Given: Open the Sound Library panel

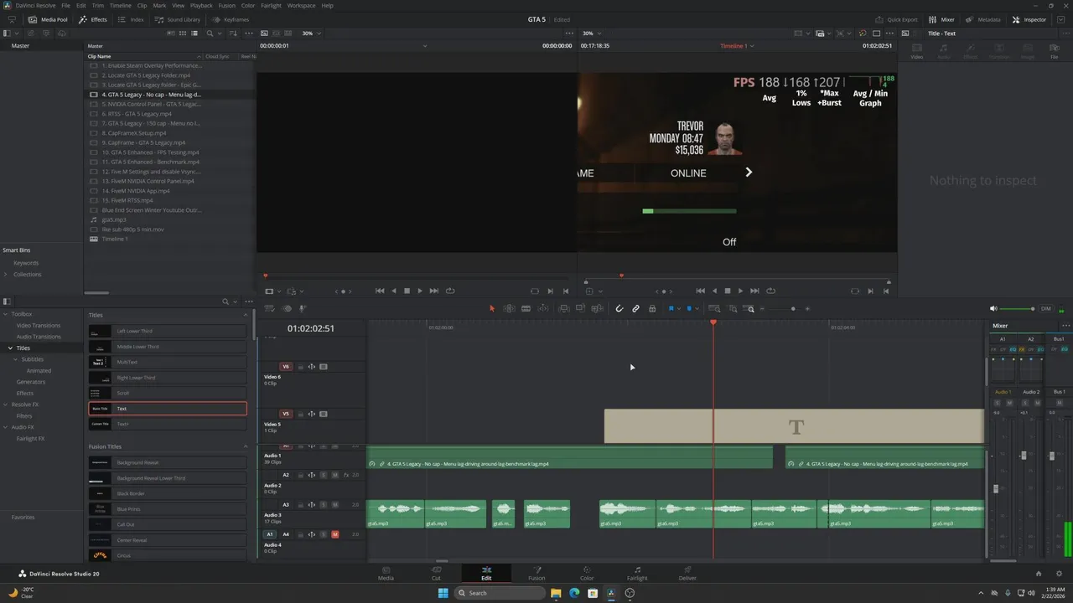Looking at the screenshot, I should click(178, 19).
